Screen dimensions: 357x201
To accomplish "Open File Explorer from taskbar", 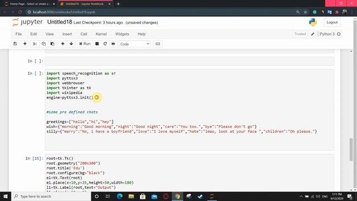I will point(131,196).
